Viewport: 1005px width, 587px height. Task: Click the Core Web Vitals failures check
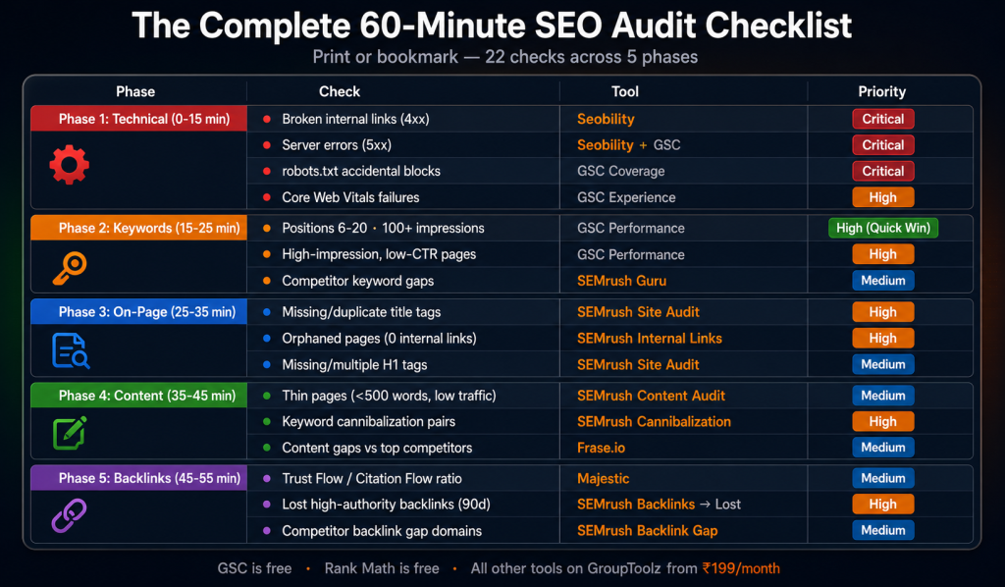(350, 197)
